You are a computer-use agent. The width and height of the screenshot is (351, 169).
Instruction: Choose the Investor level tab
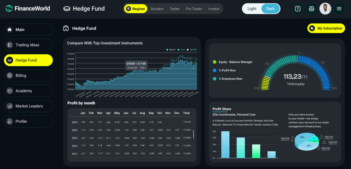[214, 9]
